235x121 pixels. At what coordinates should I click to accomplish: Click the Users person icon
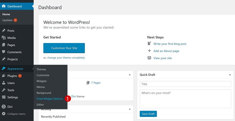click(4, 83)
